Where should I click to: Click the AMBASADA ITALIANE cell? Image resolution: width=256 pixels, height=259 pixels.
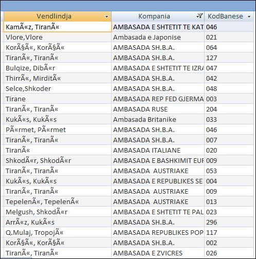pyautogui.click(x=158, y=150)
